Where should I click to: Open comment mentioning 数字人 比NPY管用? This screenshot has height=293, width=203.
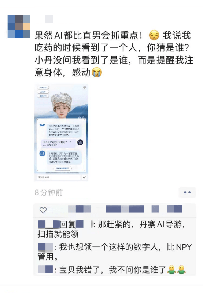click(114, 252)
